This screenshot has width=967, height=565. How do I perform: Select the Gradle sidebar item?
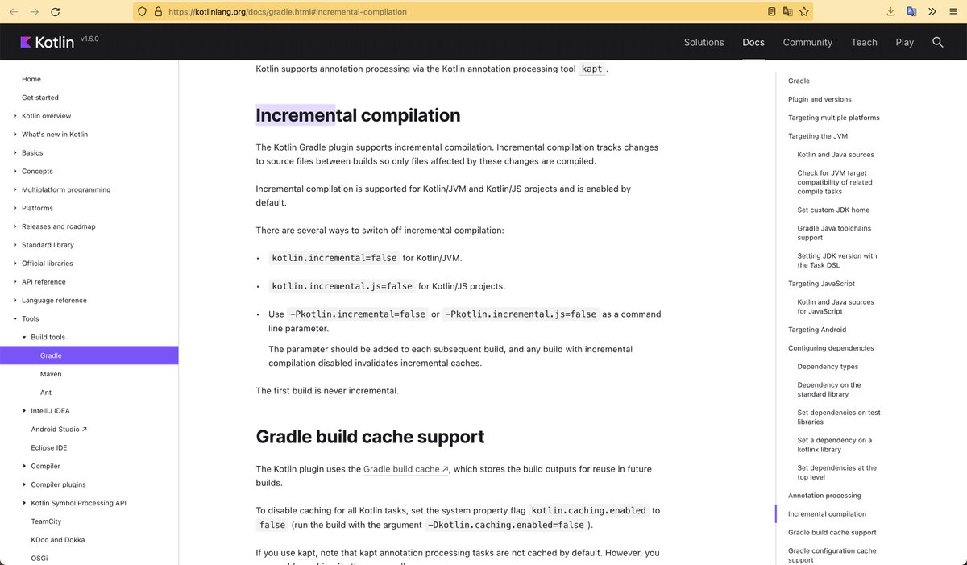tap(89, 355)
